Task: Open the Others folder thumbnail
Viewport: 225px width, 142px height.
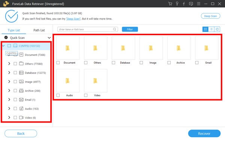Action: [96, 48]
